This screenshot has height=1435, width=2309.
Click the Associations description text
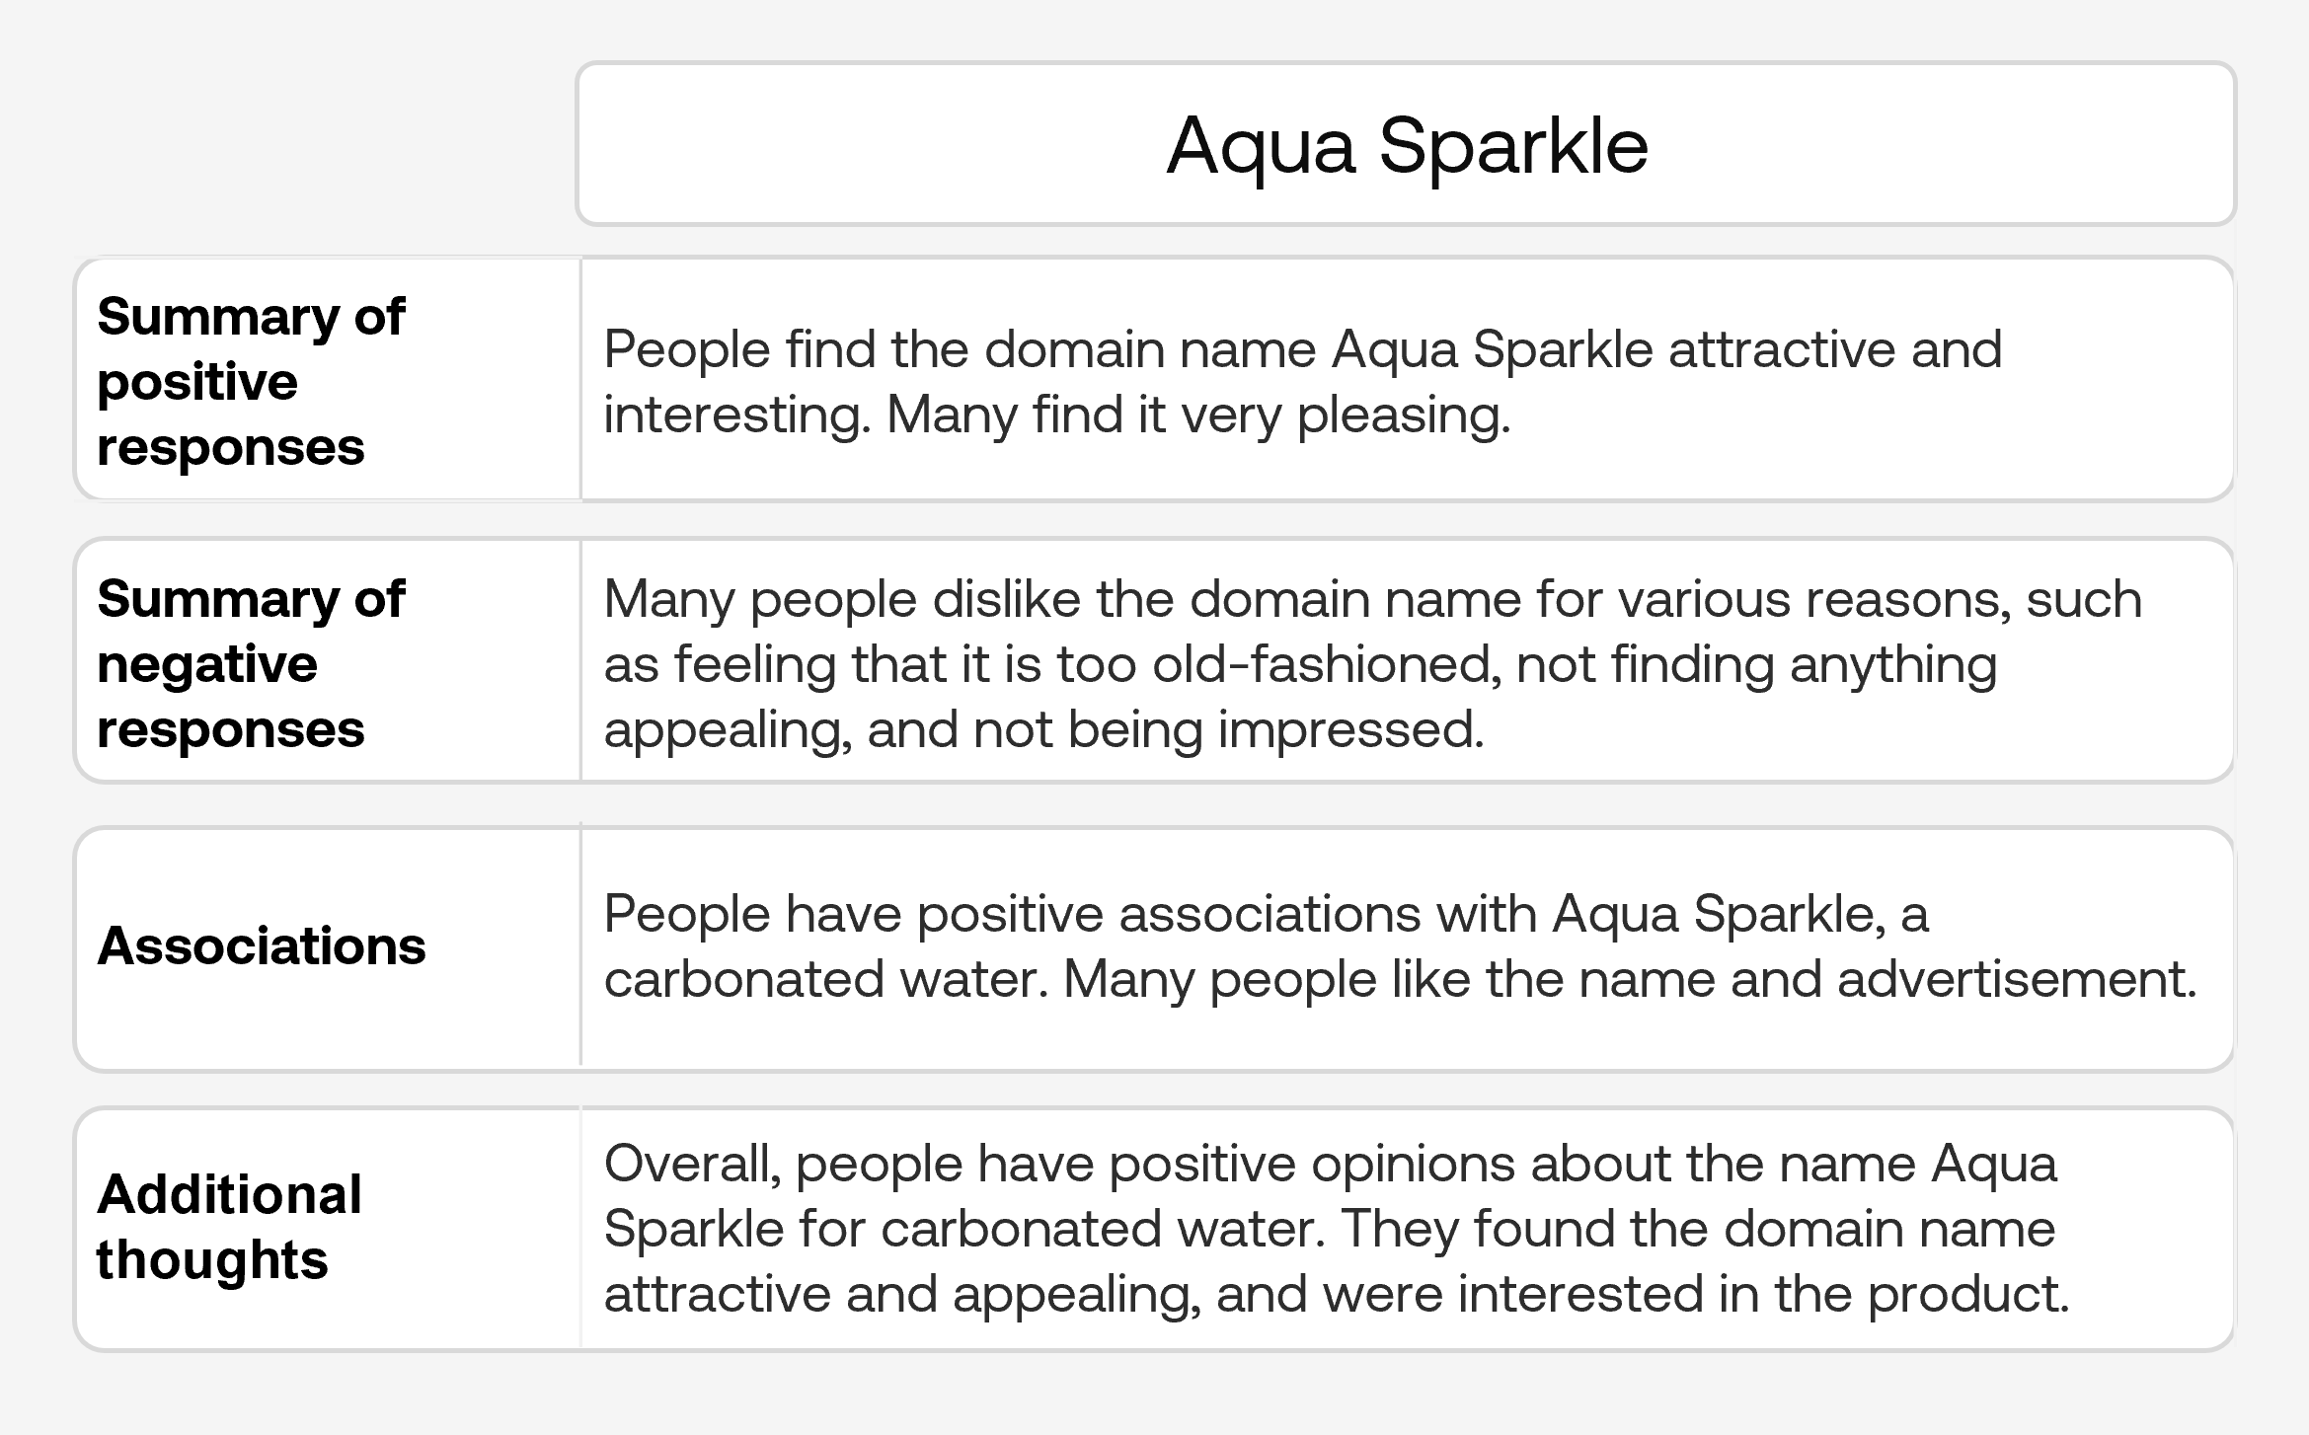tap(1400, 945)
